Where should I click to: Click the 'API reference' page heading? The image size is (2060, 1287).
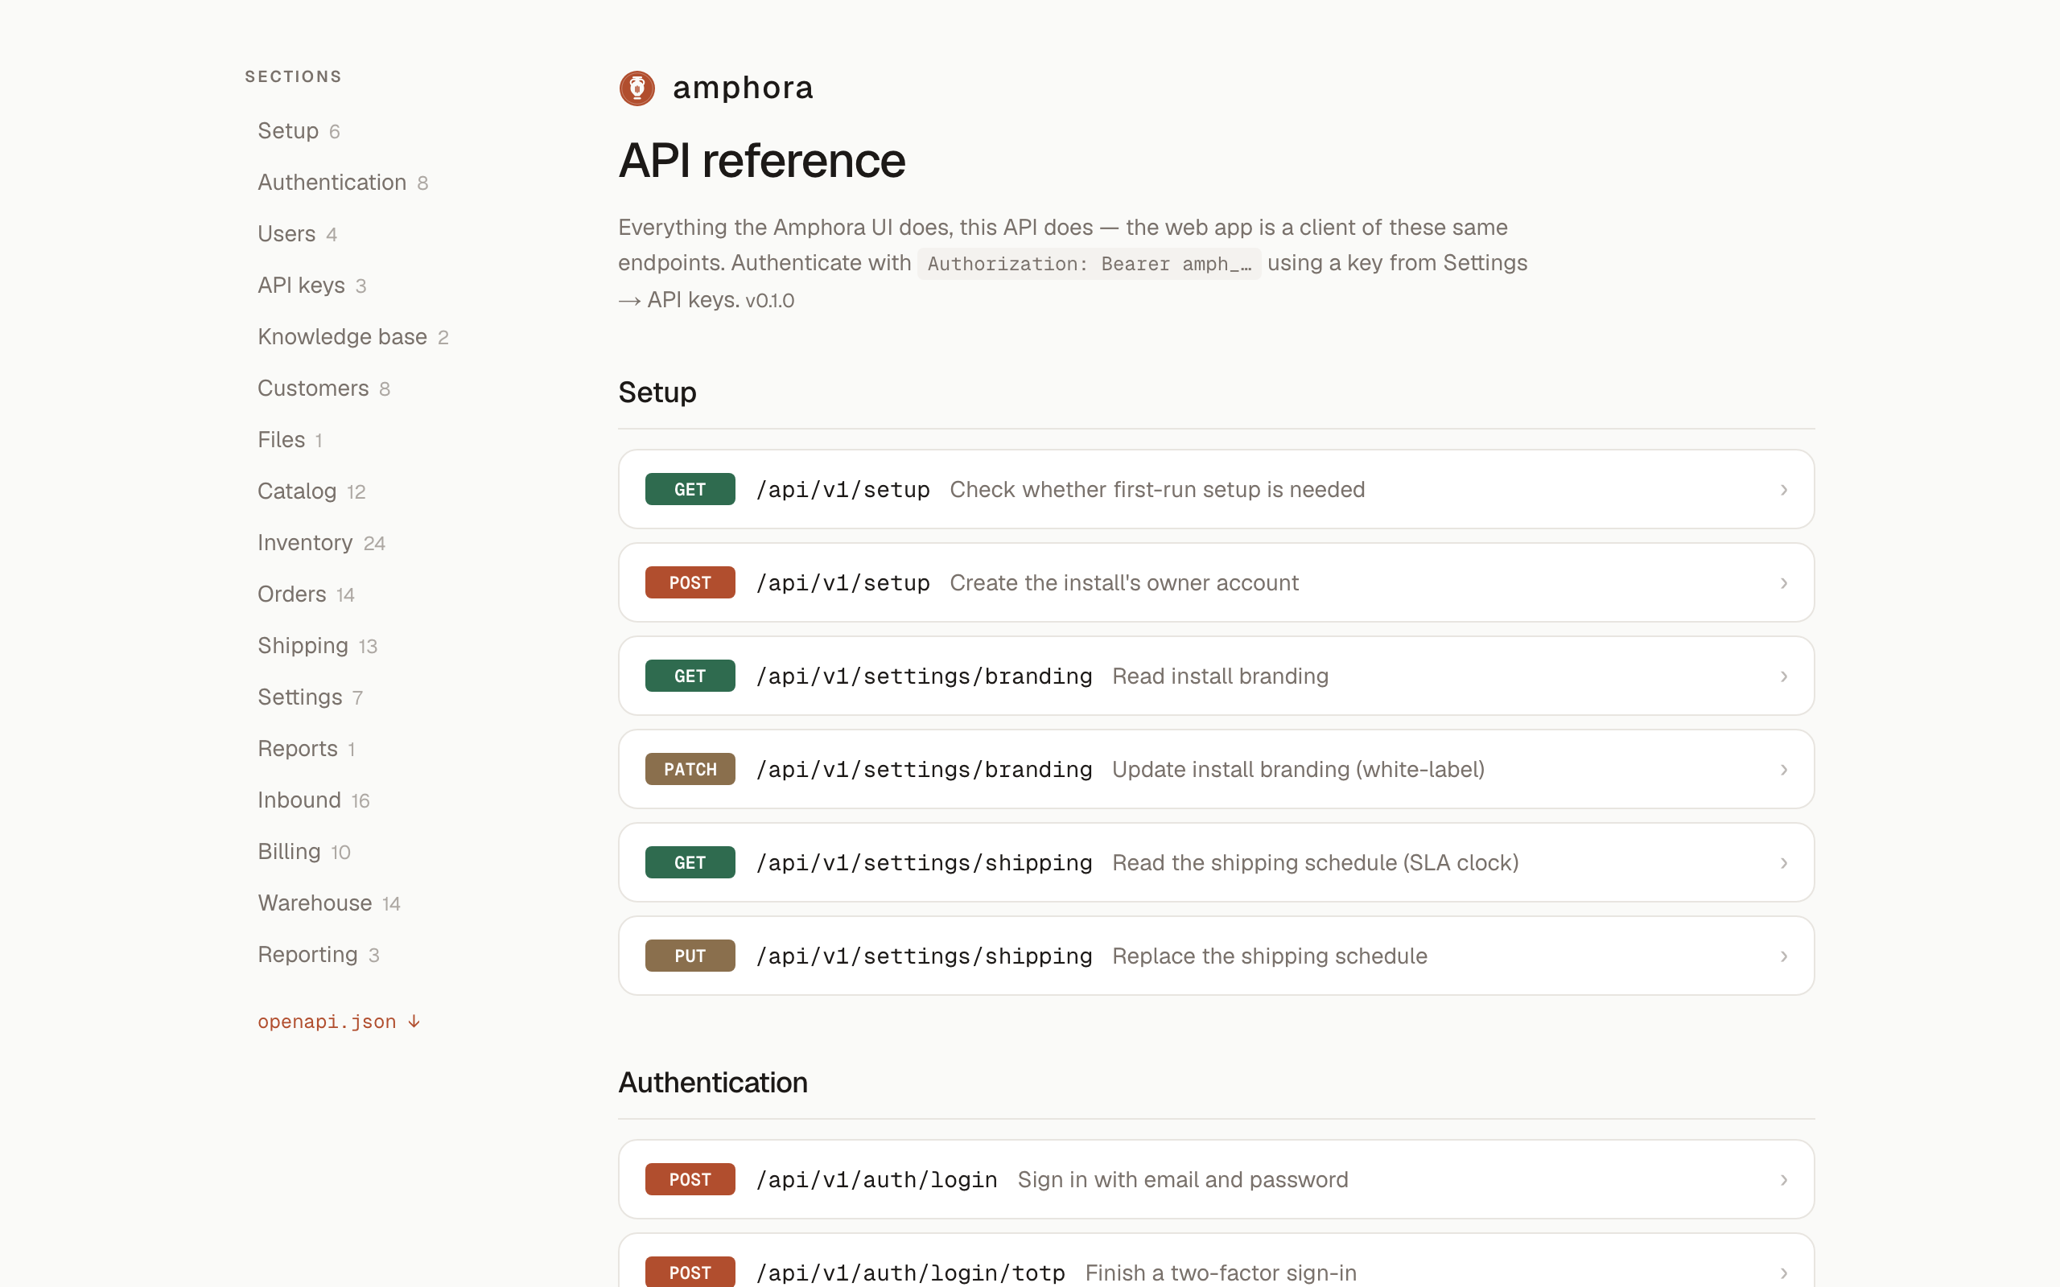tap(762, 160)
